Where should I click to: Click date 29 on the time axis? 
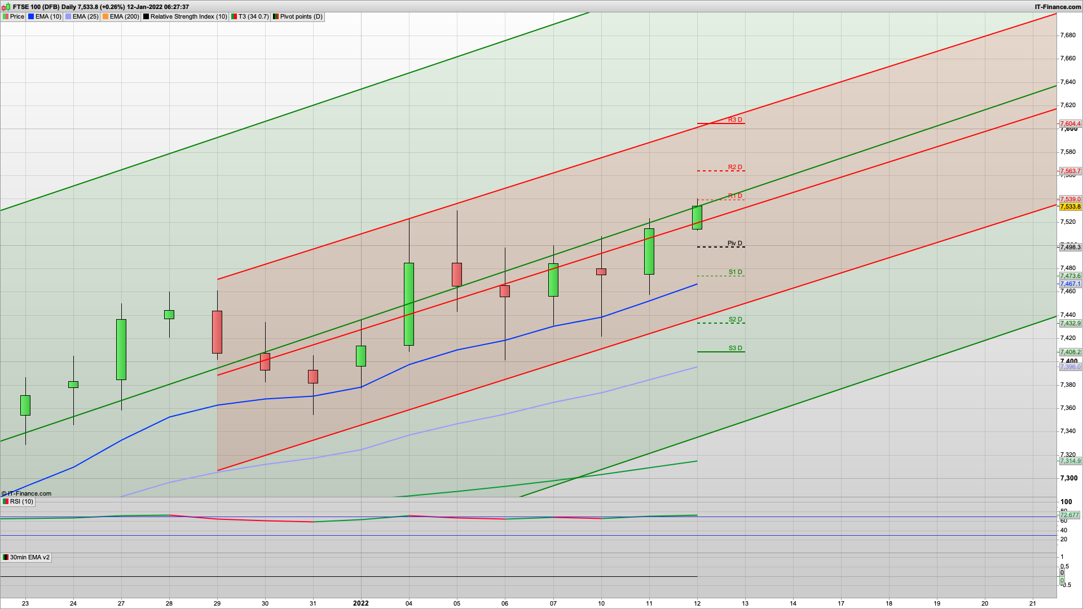pos(217,603)
